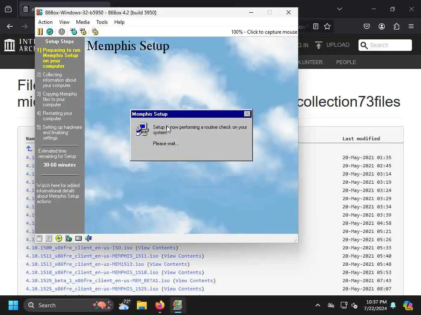View Contents of MEMPHIS_1511.iso
This screenshot has width=421, height=315.
(x=183, y=256)
